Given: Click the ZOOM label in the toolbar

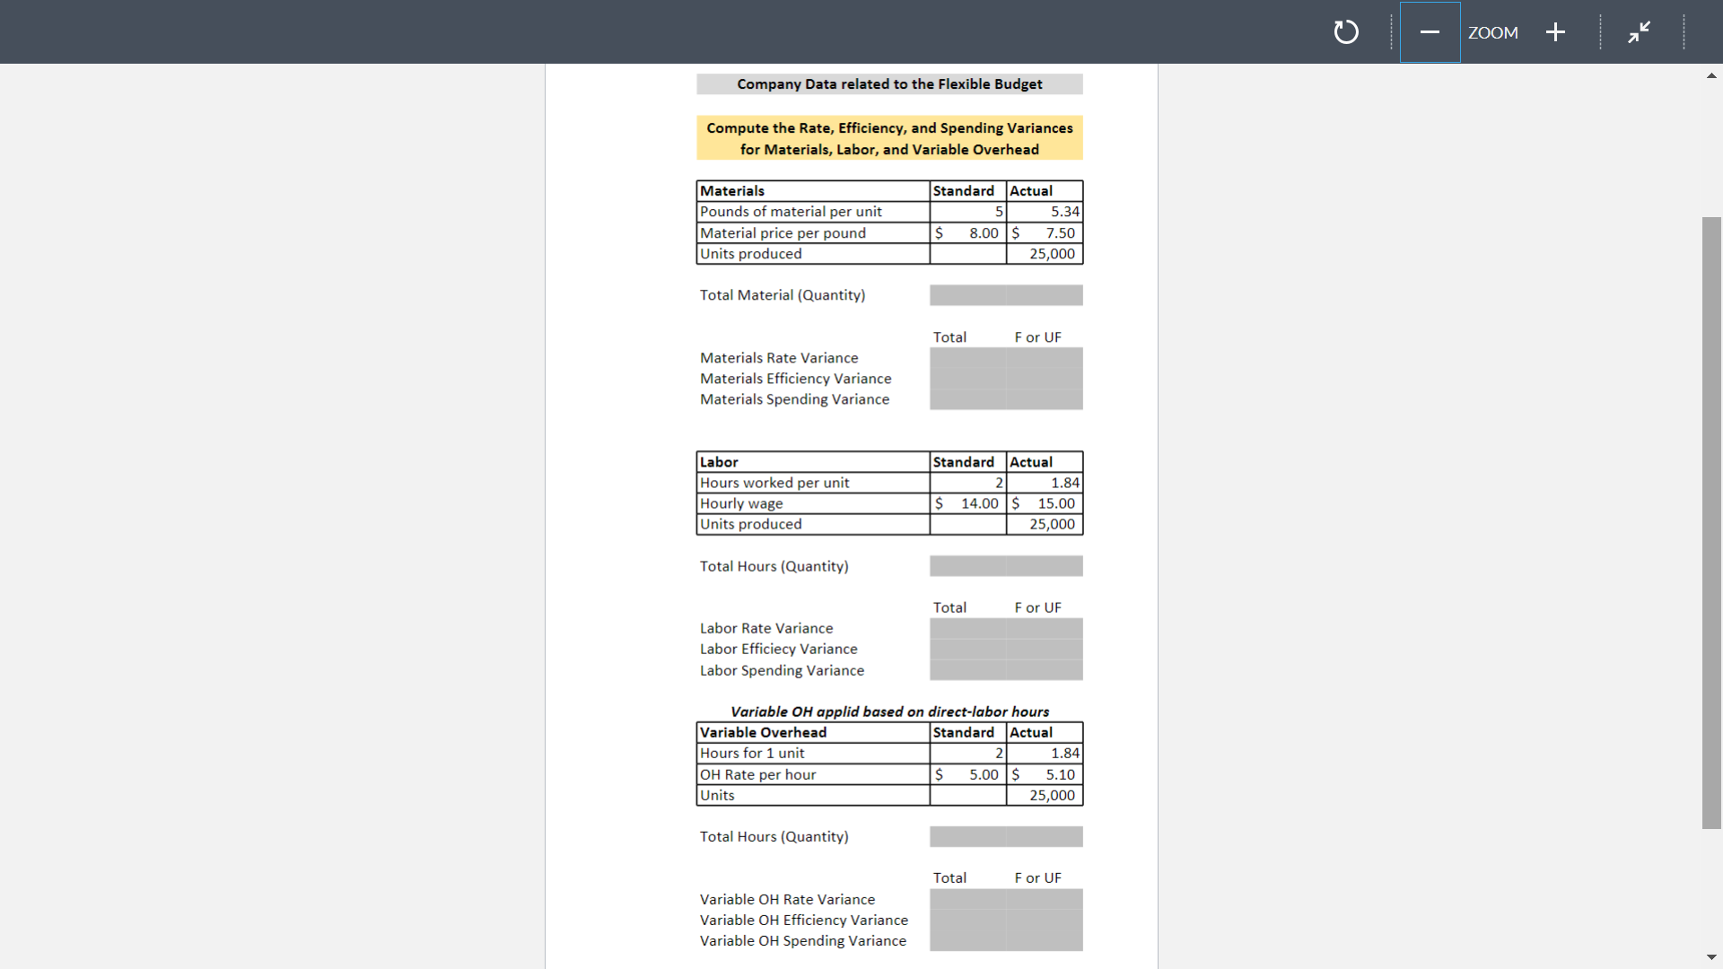Looking at the screenshot, I should 1492,32.
